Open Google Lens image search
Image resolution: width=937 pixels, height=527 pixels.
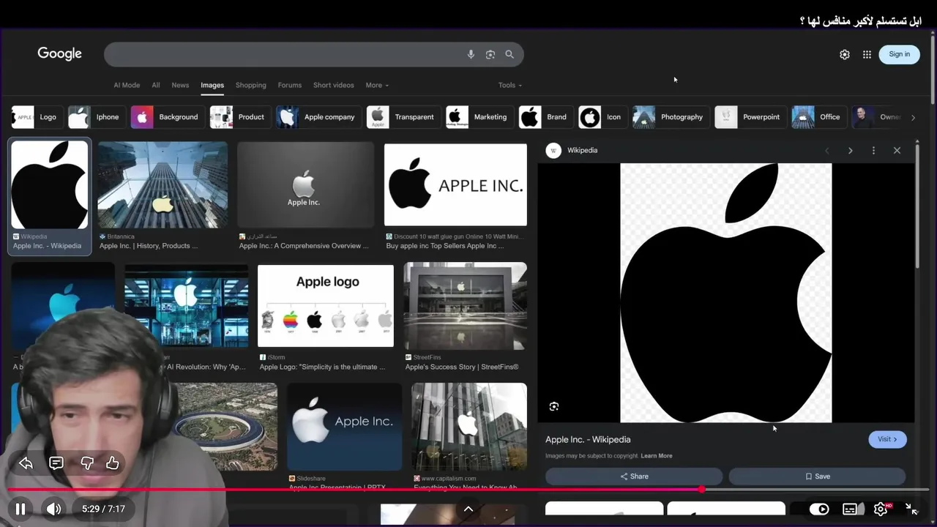coord(490,54)
